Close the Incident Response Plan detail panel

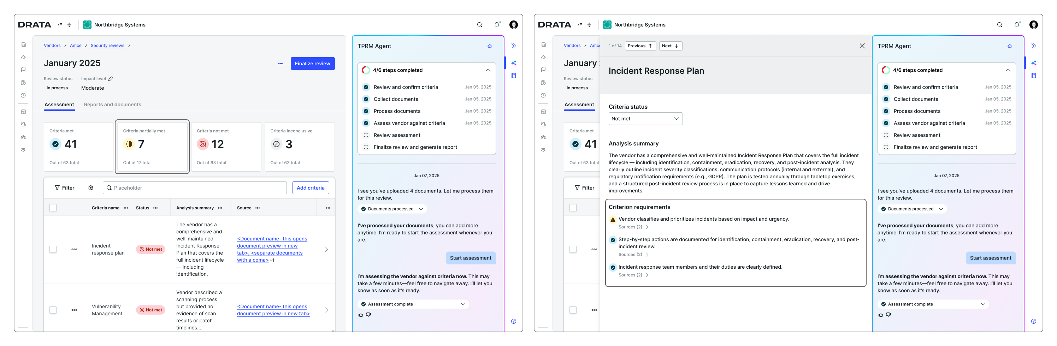(862, 46)
